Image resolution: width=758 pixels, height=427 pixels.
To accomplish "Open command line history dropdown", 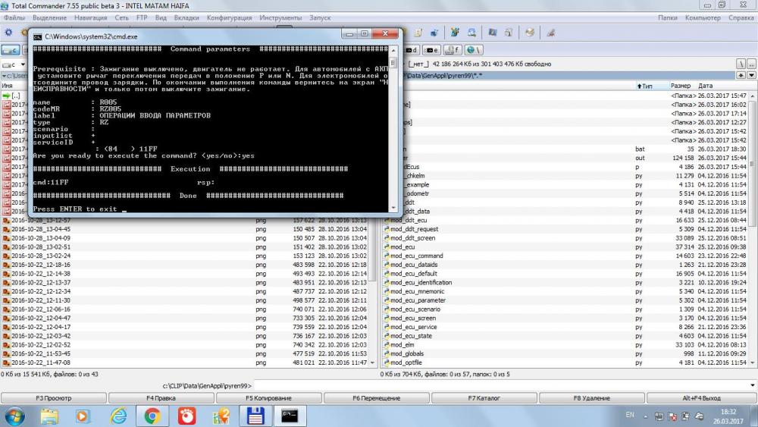I will tap(753, 385).
